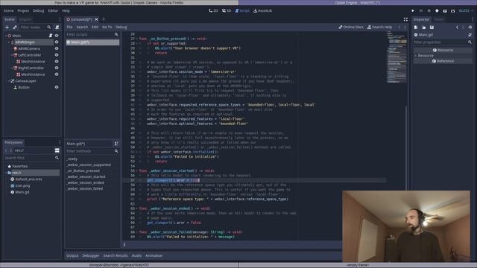Stop the running scene
This screenshot has height=268, width=477.
click(429, 10)
